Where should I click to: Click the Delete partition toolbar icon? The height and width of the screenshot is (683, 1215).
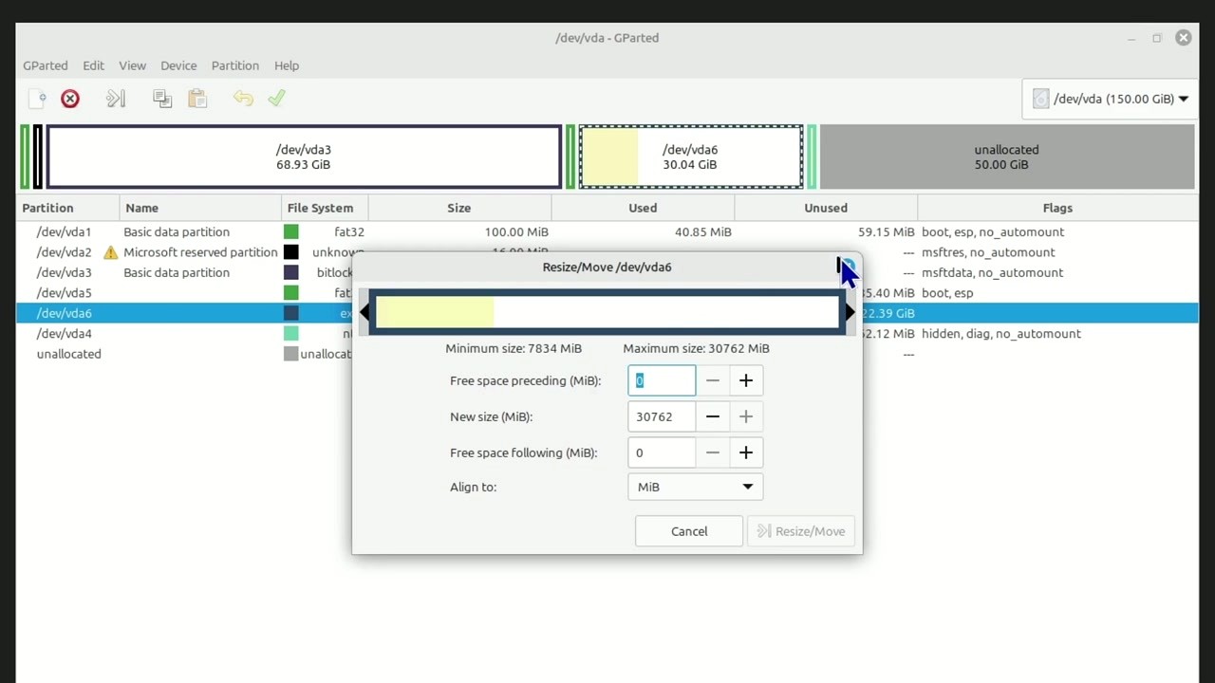[x=69, y=98]
